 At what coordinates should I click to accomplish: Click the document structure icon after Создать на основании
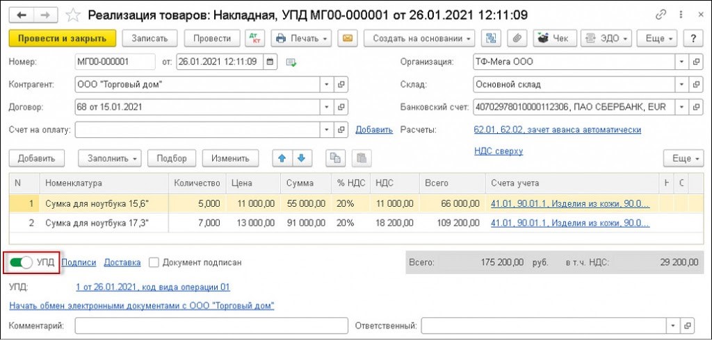click(x=492, y=38)
